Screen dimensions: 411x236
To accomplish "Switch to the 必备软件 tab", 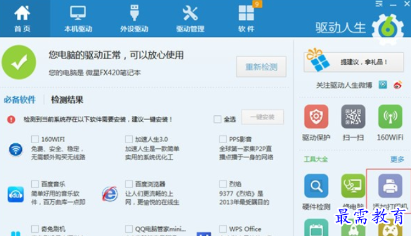I will [20, 100].
